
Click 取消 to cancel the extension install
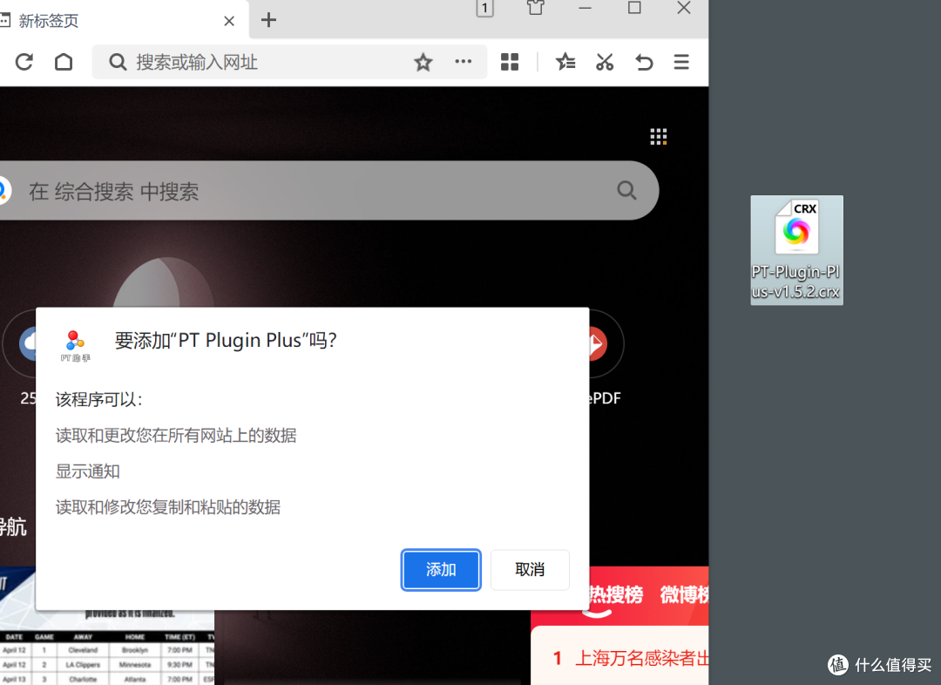pyautogui.click(x=530, y=569)
